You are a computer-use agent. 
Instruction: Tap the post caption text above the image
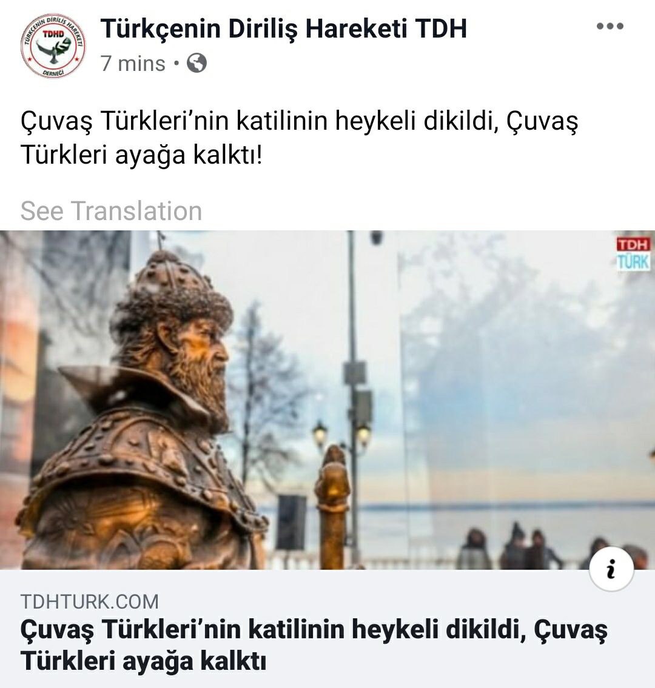click(298, 138)
